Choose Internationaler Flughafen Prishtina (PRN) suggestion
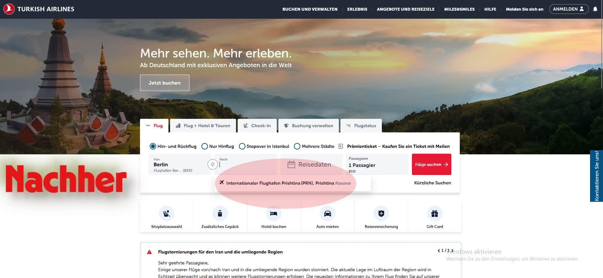Viewport: 603px width, 278px height. coord(292,183)
